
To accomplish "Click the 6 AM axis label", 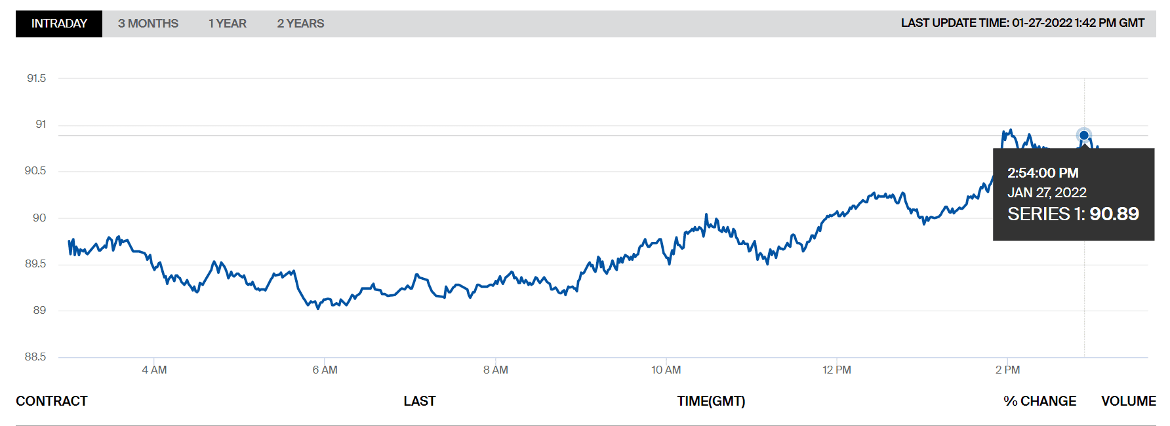I will pos(325,370).
